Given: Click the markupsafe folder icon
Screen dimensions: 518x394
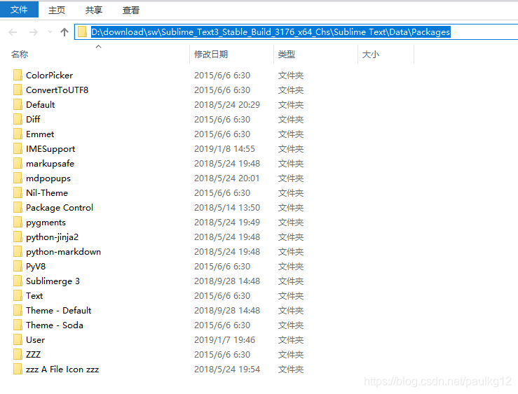Looking at the screenshot, I should coord(18,163).
